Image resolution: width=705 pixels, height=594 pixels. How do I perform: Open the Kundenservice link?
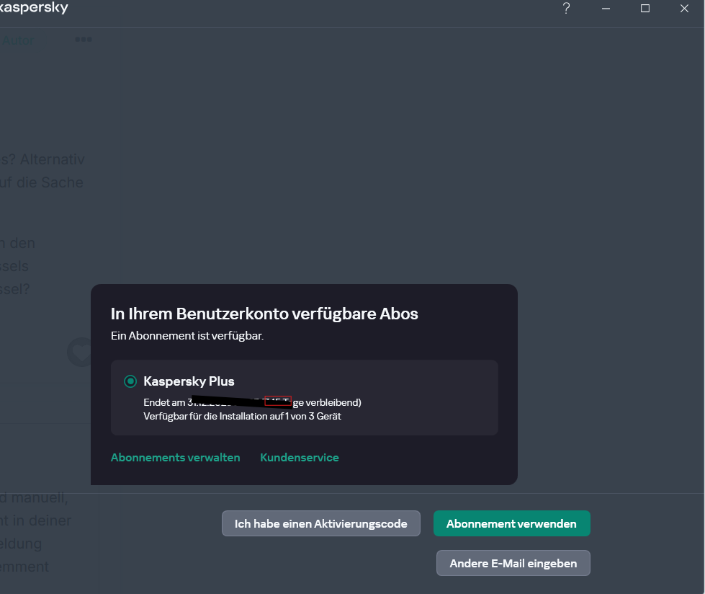[x=300, y=457]
